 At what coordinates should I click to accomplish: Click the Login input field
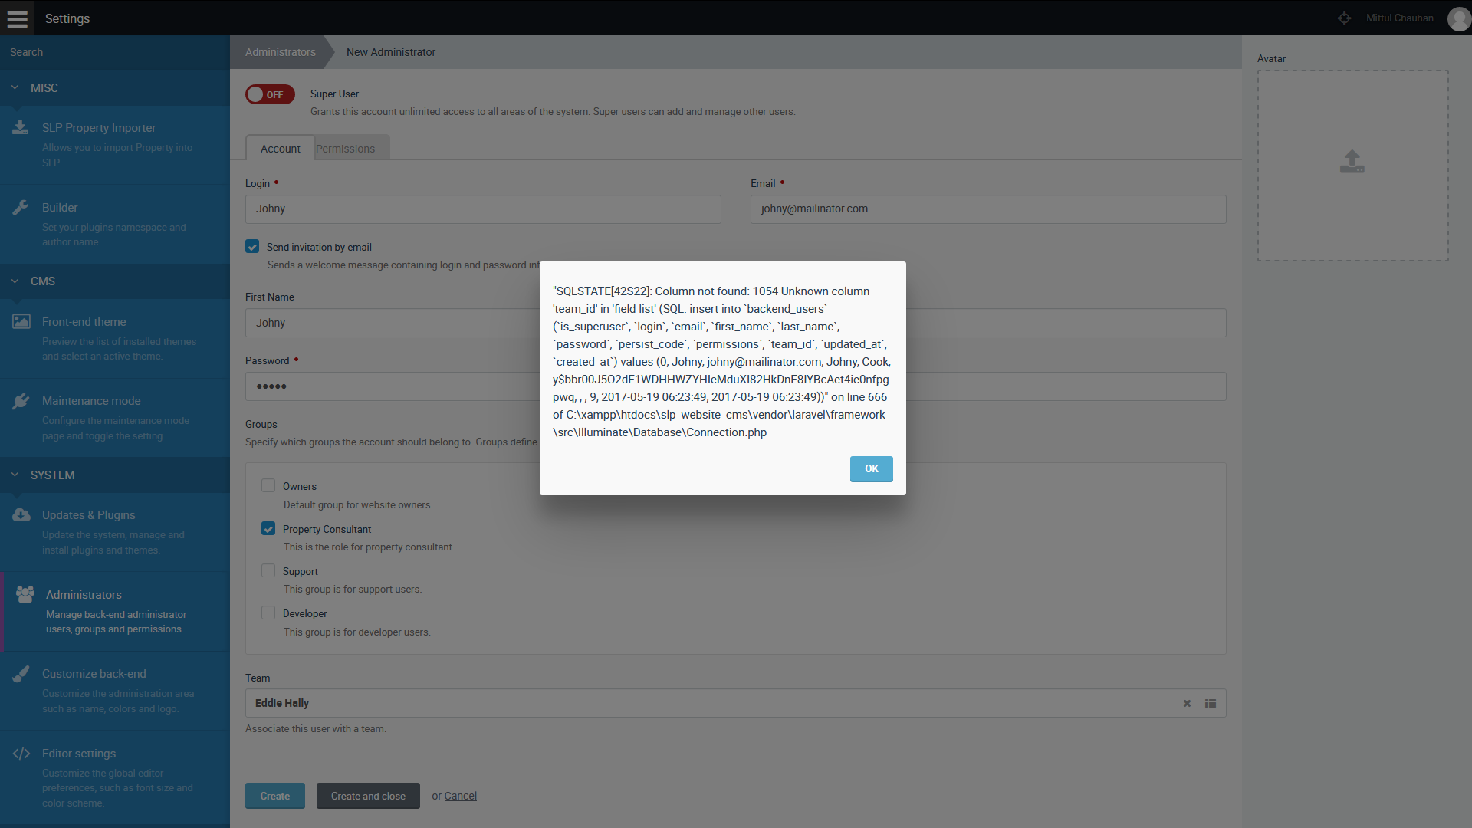pyautogui.click(x=485, y=209)
